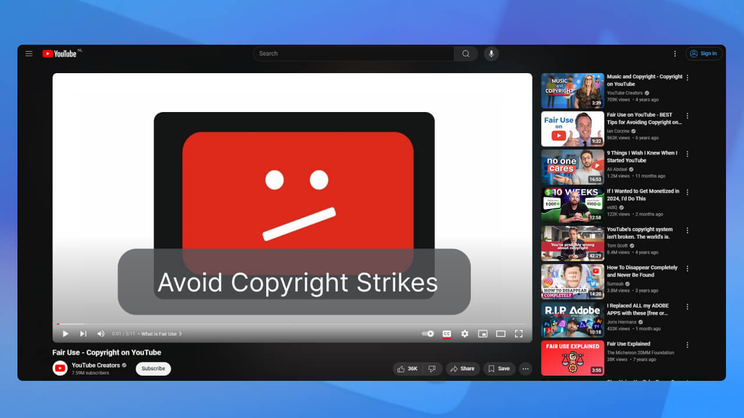
Task: Open 'Fair Use on YouTube - BEST Tips' thumbnail
Action: click(573, 129)
